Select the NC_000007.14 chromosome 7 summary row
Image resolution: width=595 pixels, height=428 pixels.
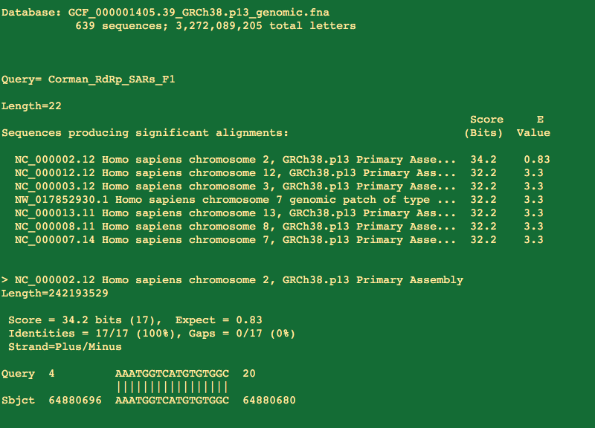pos(279,239)
